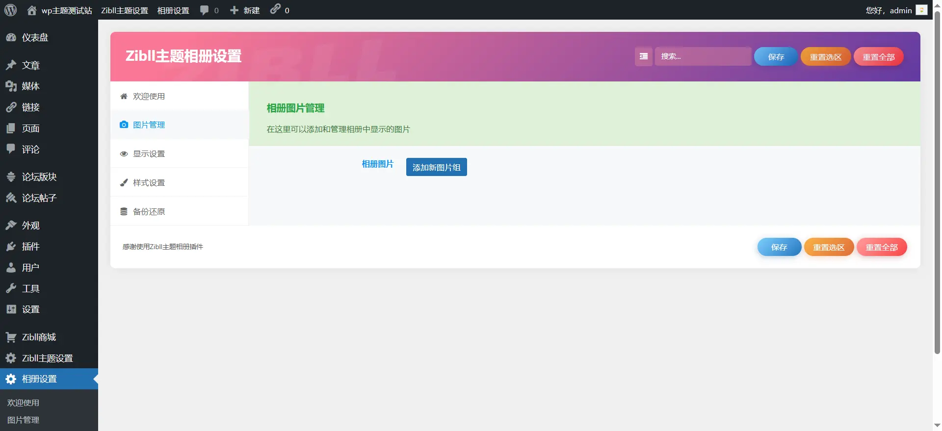Click the link icon in the admin bar
The image size is (942, 431).
point(275,9)
